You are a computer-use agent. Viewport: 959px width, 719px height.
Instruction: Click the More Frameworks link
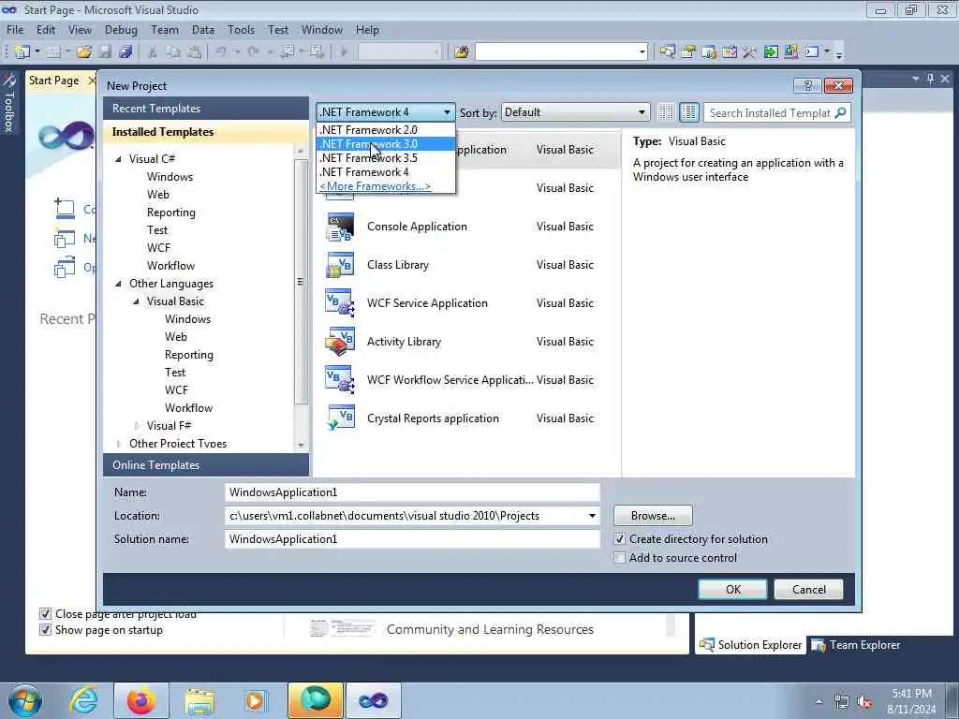tap(375, 186)
